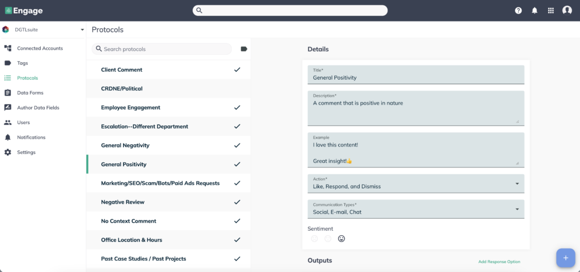Select the No Context Comment protocol
The image size is (580, 272).
168,221
